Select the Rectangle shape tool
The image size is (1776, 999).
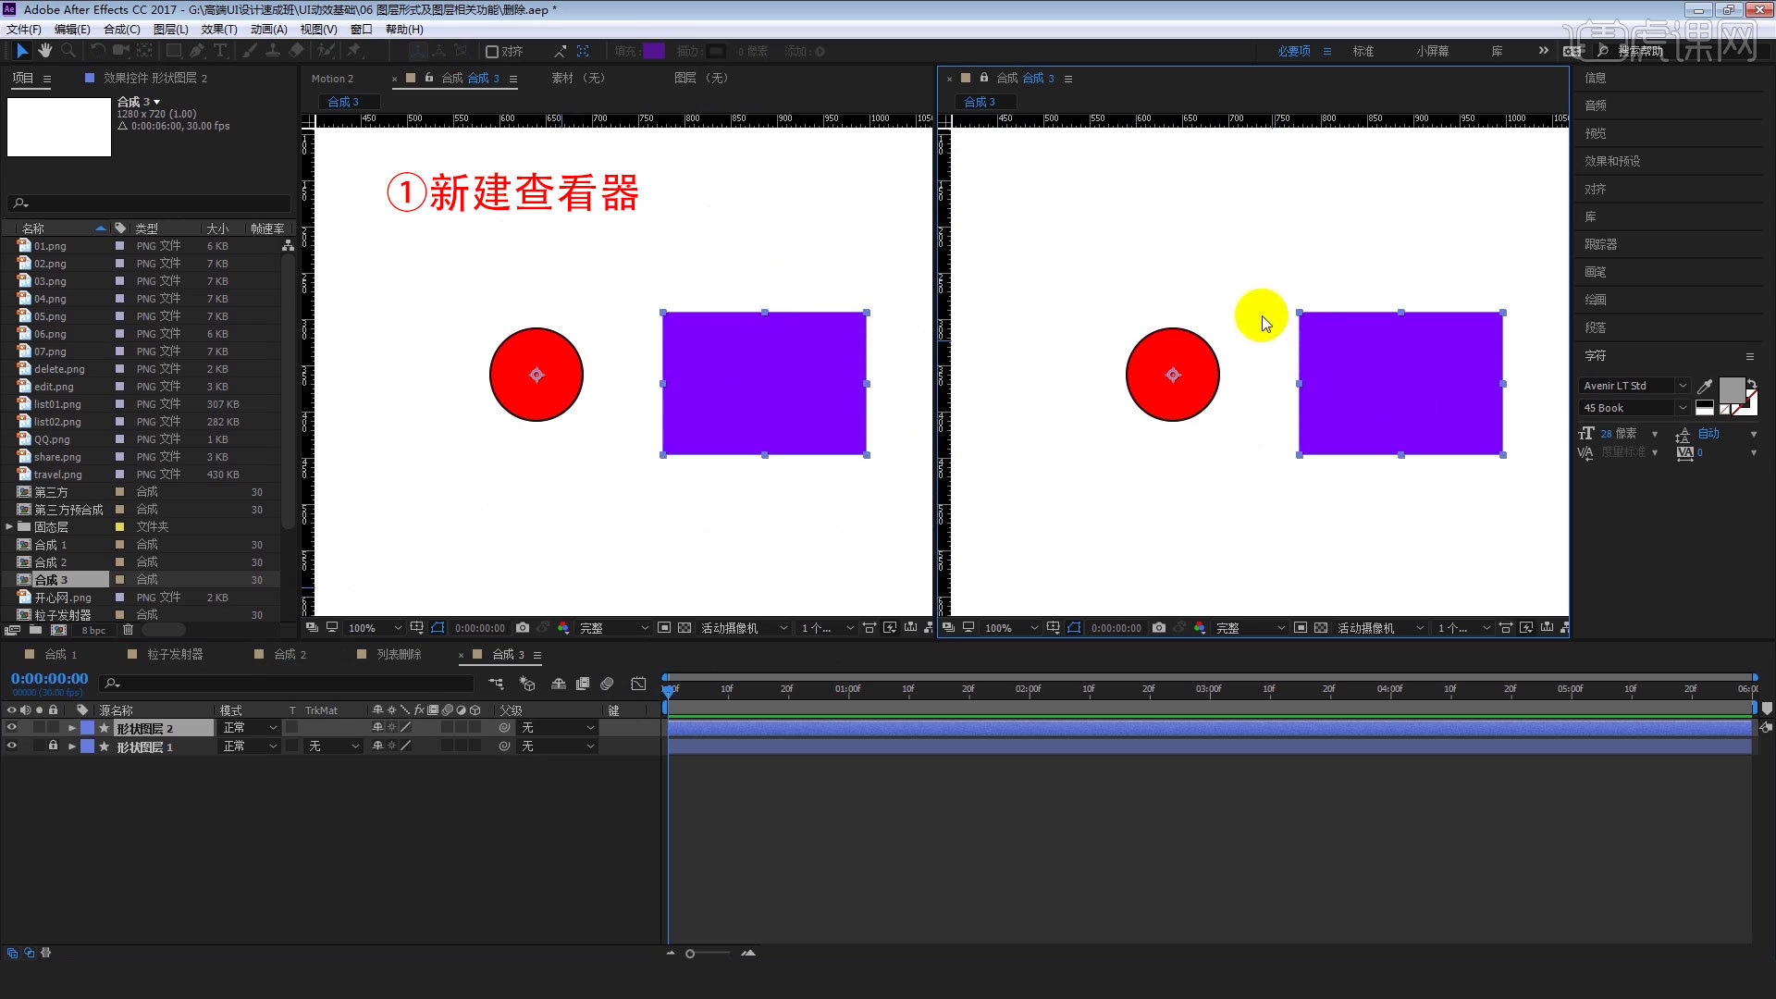click(173, 51)
